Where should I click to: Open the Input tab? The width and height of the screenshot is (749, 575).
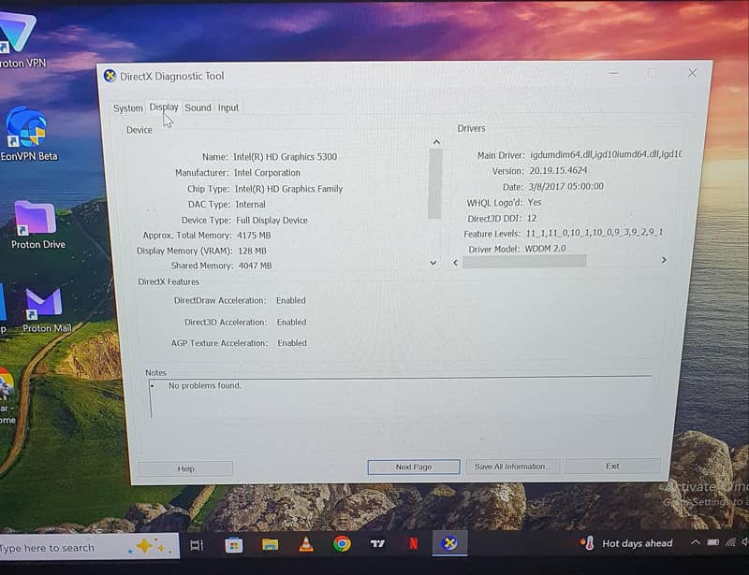[228, 108]
